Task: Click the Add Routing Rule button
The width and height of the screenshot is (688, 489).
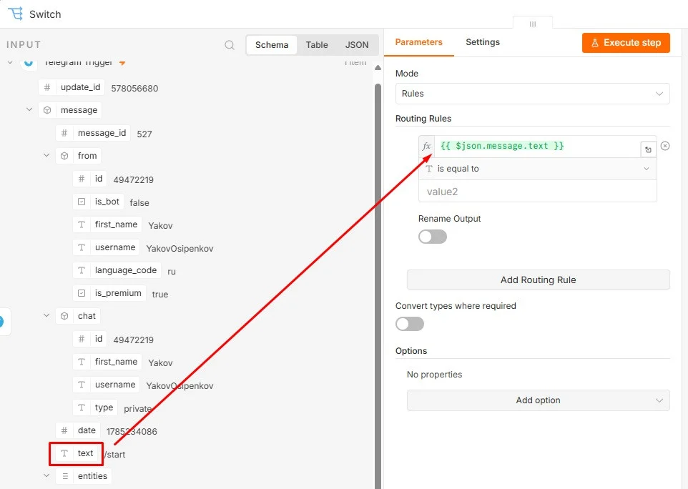Action: click(x=538, y=280)
